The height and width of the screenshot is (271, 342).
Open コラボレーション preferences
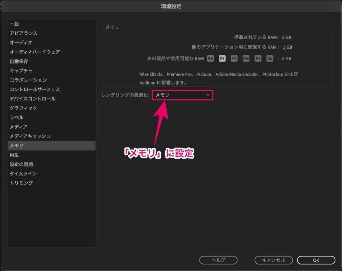coord(52,80)
